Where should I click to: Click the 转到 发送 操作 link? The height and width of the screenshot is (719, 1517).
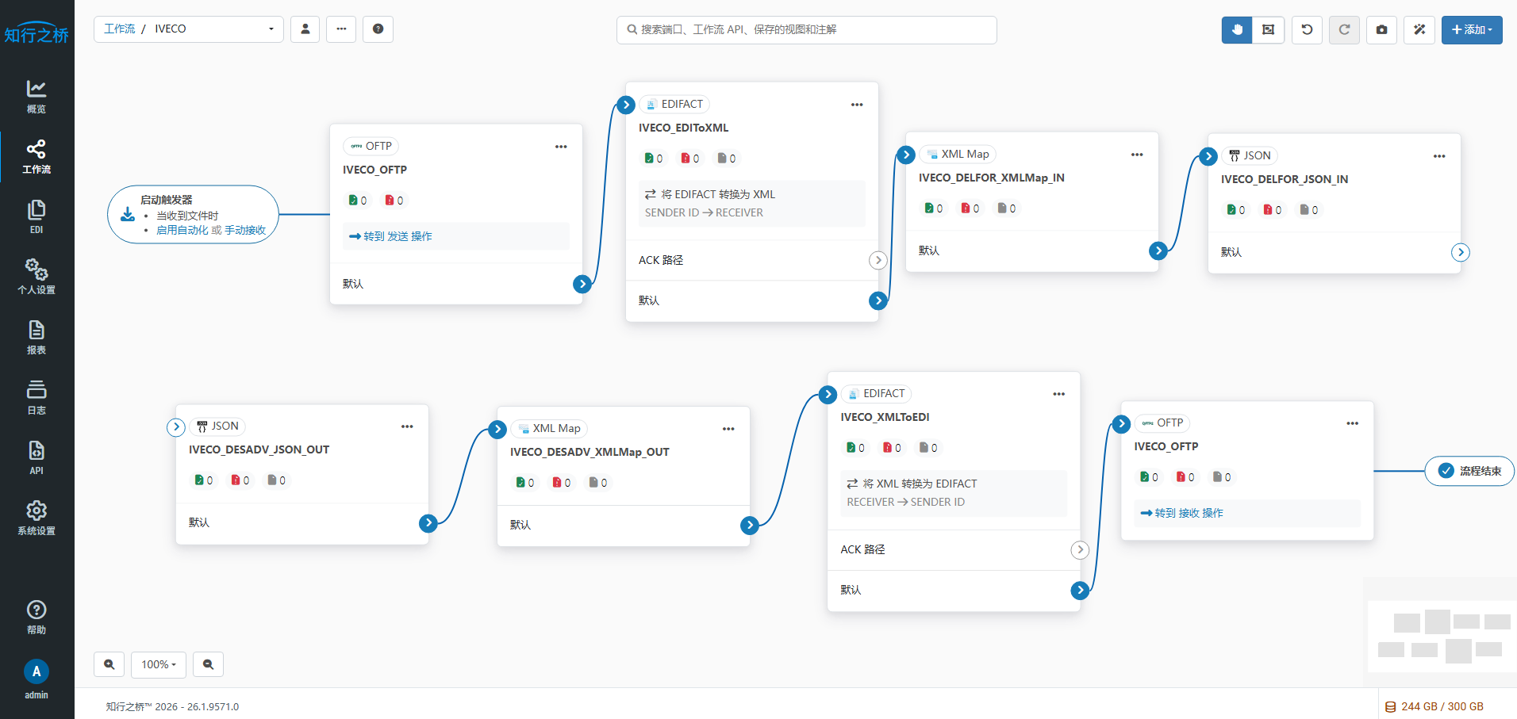point(390,236)
